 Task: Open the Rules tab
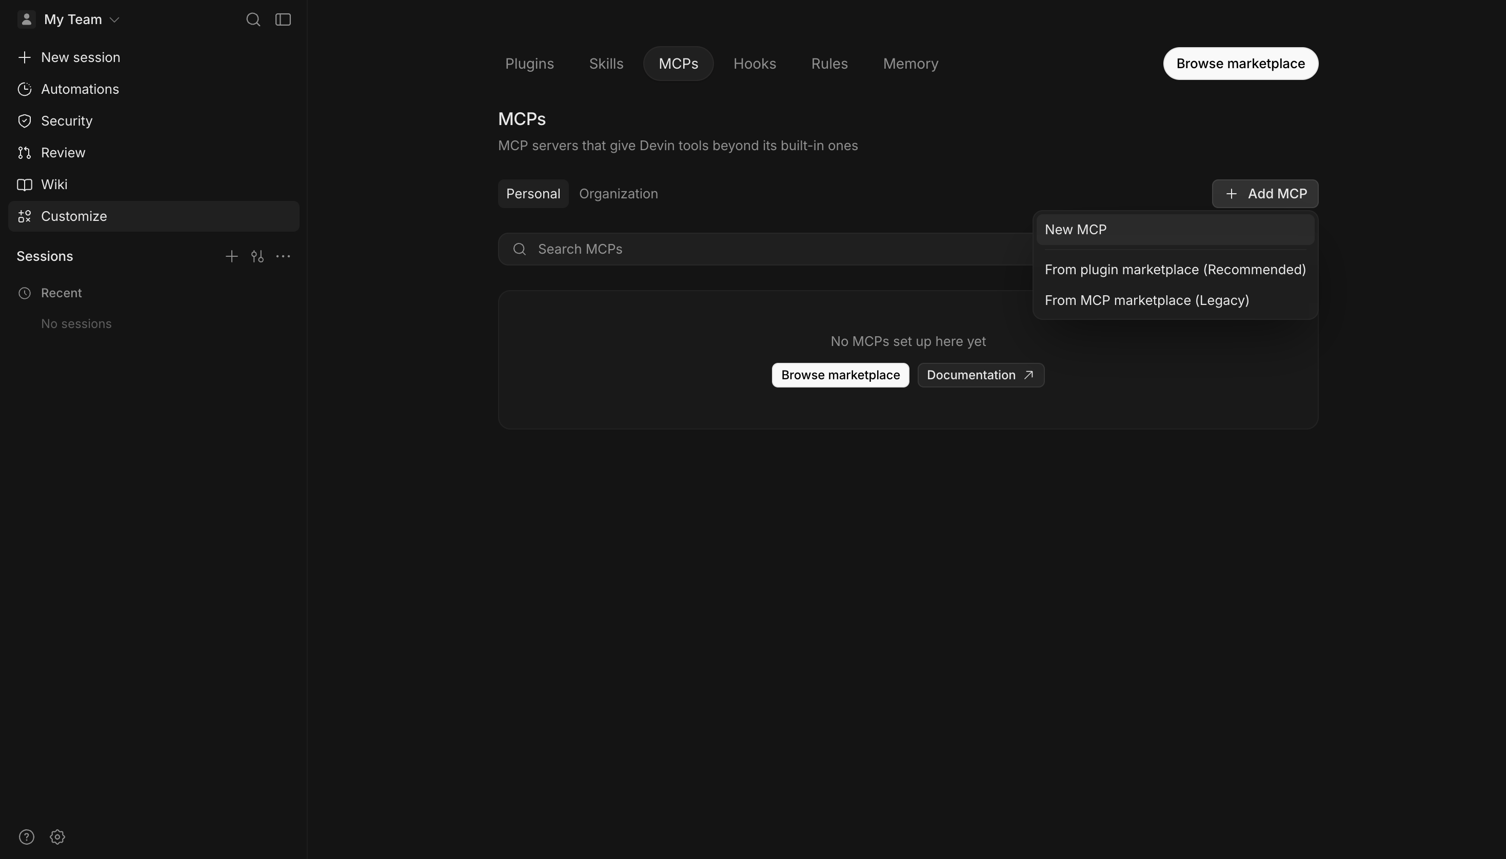pyautogui.click(x=829, y=64)
